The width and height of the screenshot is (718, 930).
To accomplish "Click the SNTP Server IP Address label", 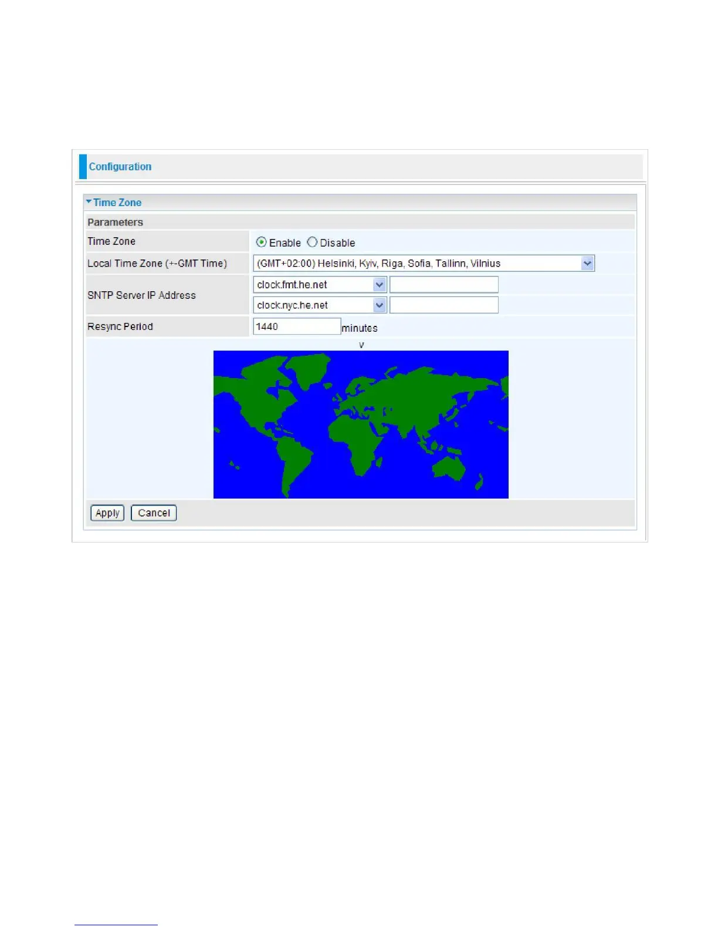I will coord(141,295).
